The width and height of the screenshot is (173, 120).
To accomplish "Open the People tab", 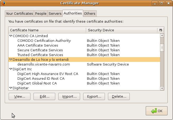I will (41, 14).
